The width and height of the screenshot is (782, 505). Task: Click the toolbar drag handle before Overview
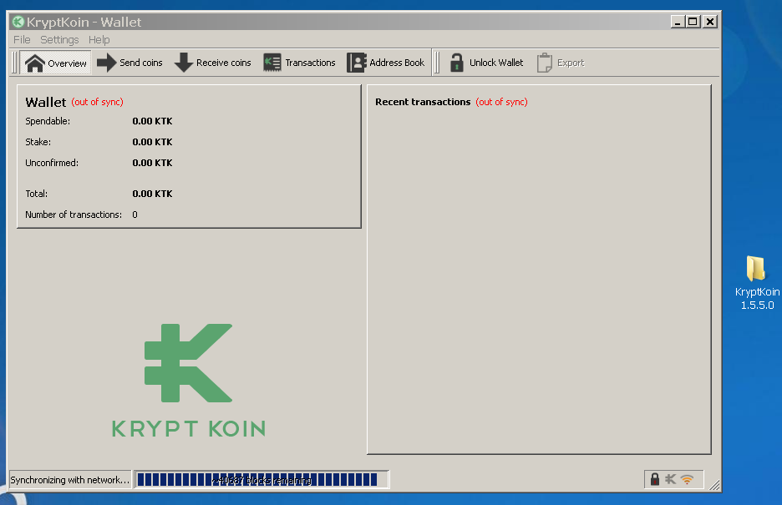(x=14, y=63)
